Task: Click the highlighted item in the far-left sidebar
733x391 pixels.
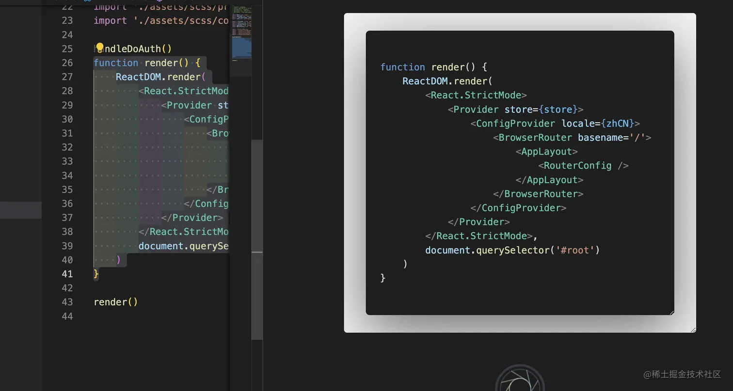Action: (20, 210)
